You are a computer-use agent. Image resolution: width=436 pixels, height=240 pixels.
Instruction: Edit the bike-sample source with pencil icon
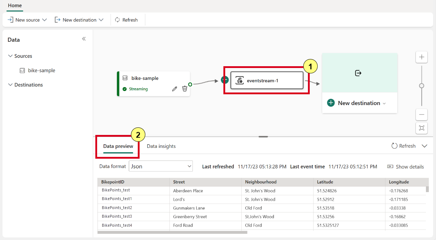click(x=174, y=89)
